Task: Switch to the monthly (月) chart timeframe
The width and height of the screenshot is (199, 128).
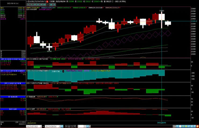Action: pyautogui.click(x=54, y=5)
